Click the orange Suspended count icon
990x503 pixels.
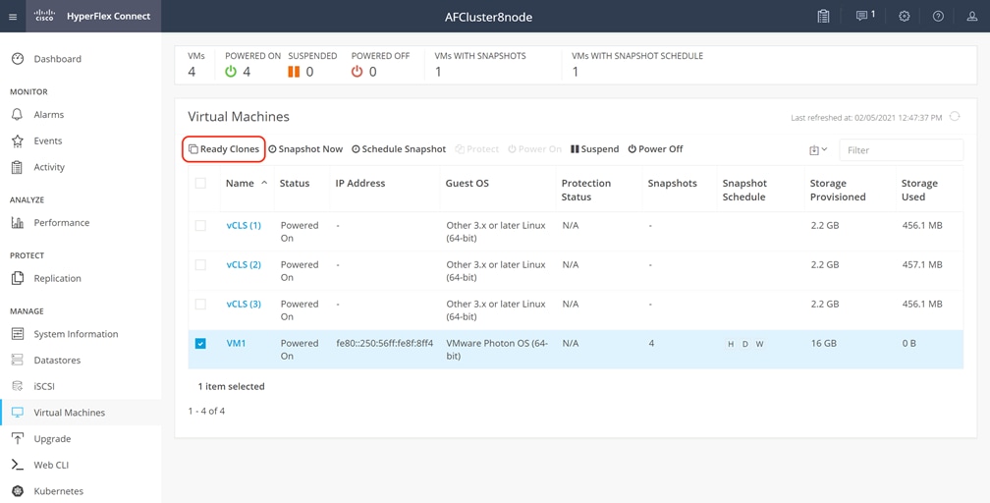click(x=294, y=72)
